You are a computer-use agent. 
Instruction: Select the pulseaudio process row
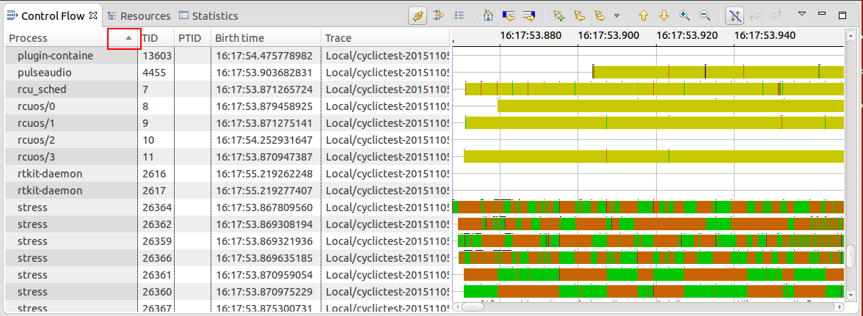[x=227, y=73]
